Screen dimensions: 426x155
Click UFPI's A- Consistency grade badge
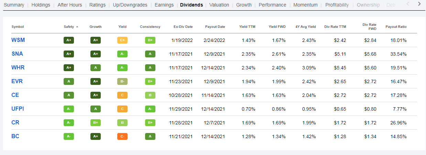[150, 109]
